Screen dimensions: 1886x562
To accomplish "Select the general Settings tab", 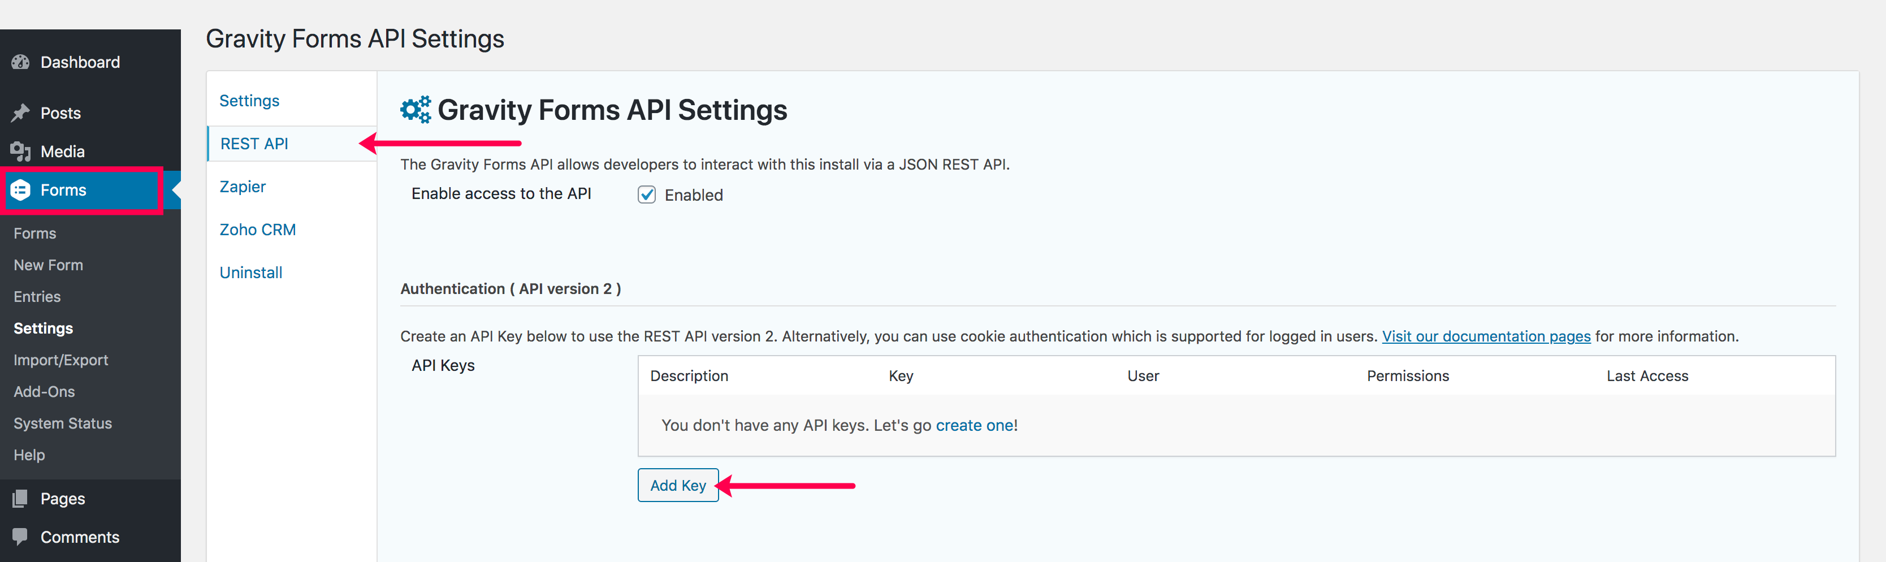I will coord(249,101).
